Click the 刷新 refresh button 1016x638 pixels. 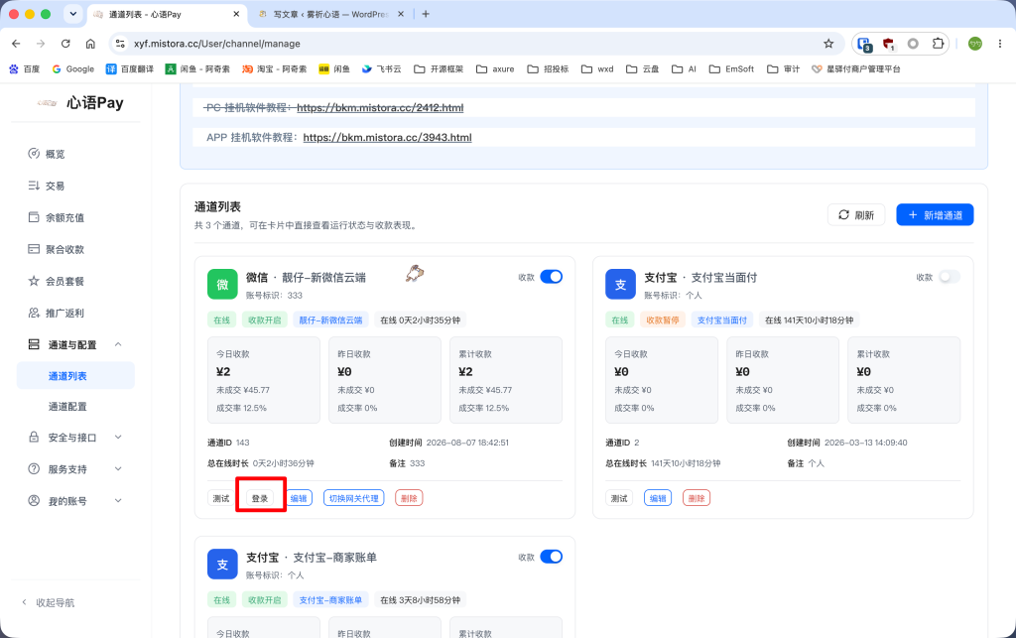click(x=856, y=215)
